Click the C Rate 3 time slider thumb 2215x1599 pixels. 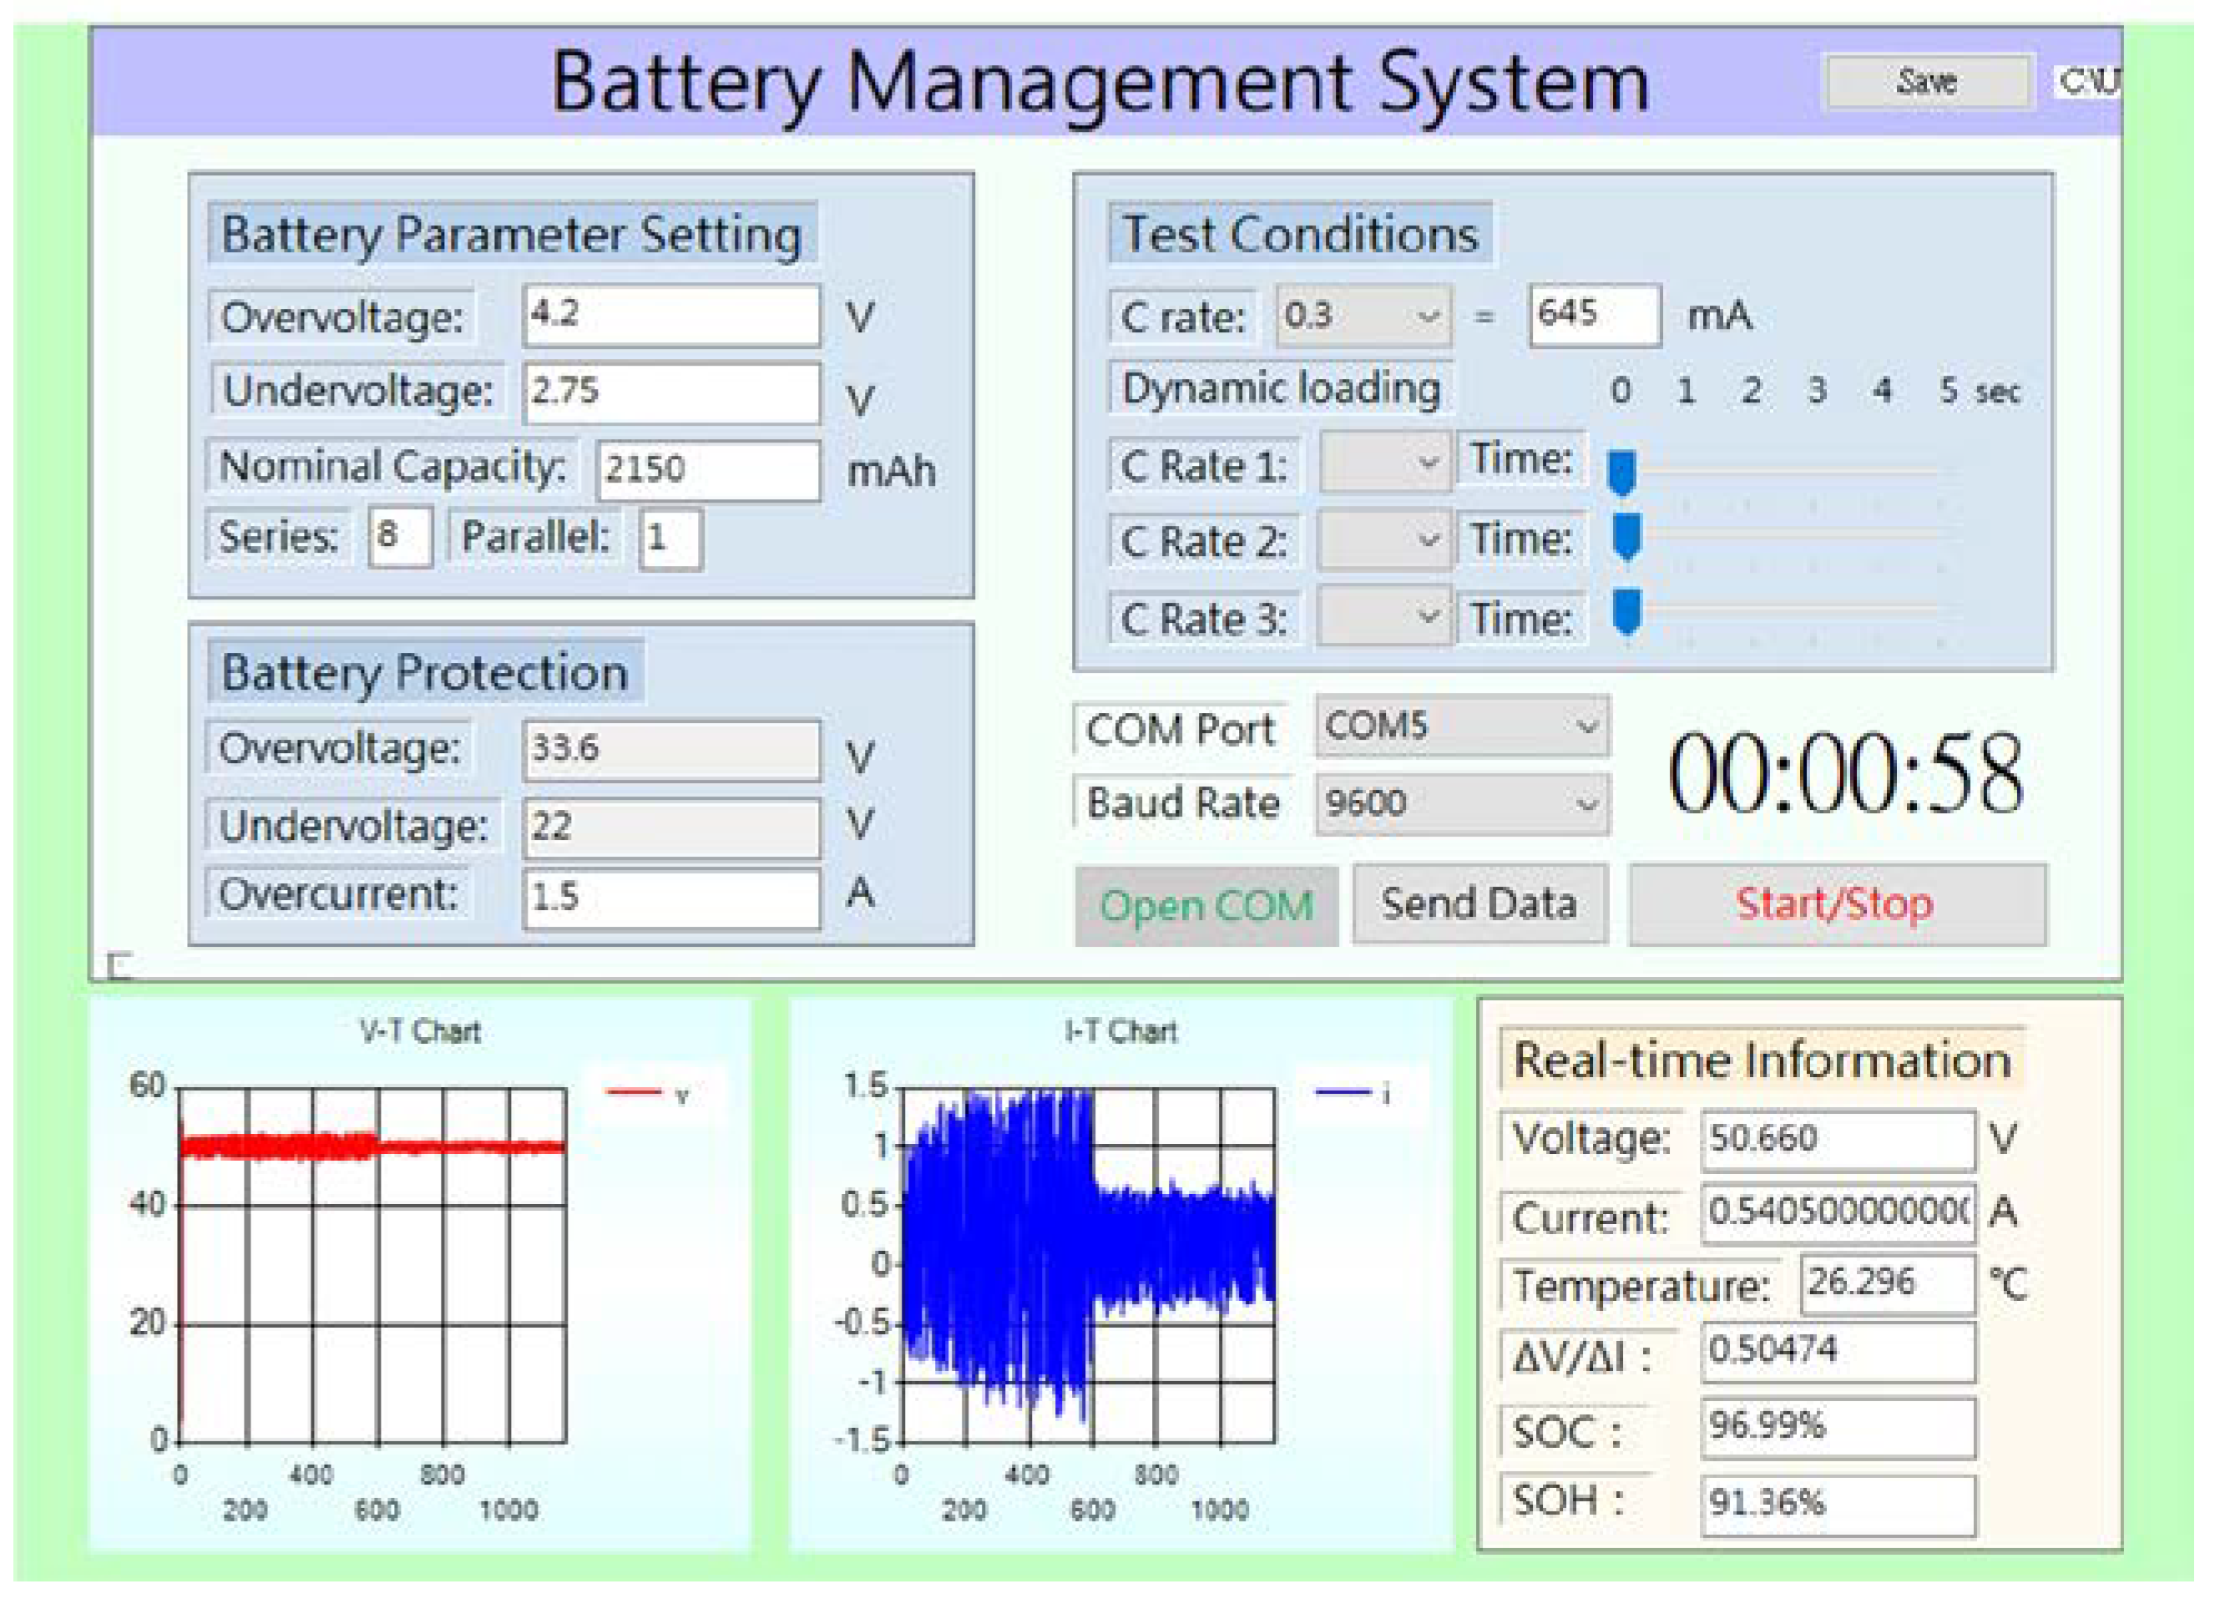[1626, 612]
